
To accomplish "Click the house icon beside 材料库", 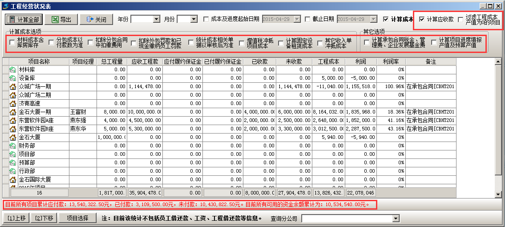I will (x=13, y=70).
